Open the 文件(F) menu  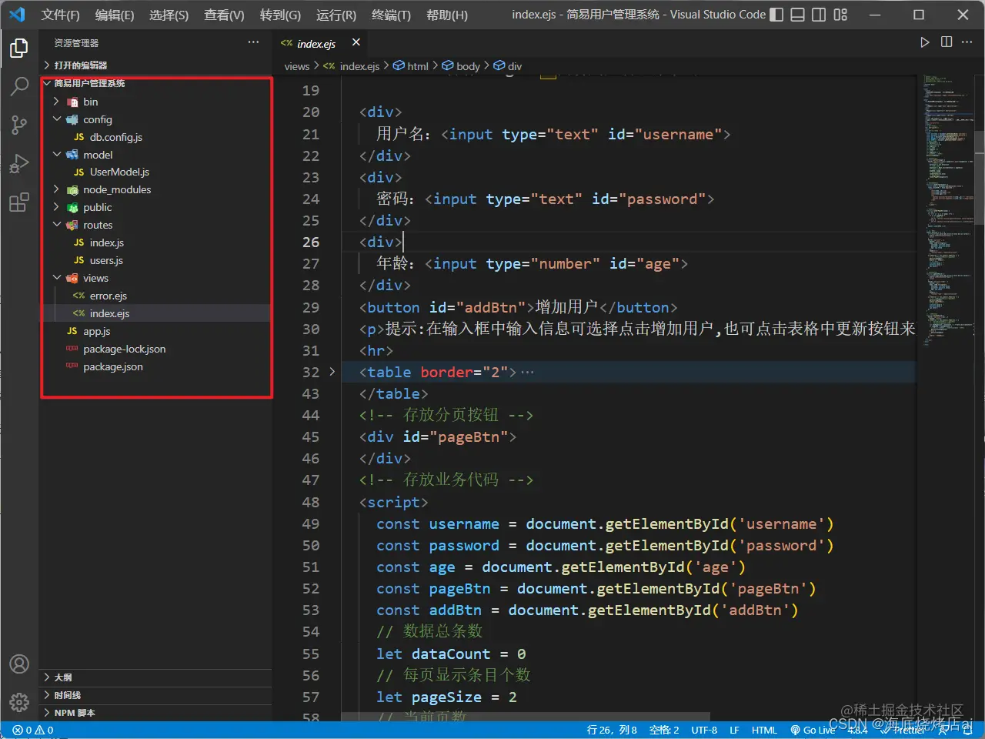[60, 14]
